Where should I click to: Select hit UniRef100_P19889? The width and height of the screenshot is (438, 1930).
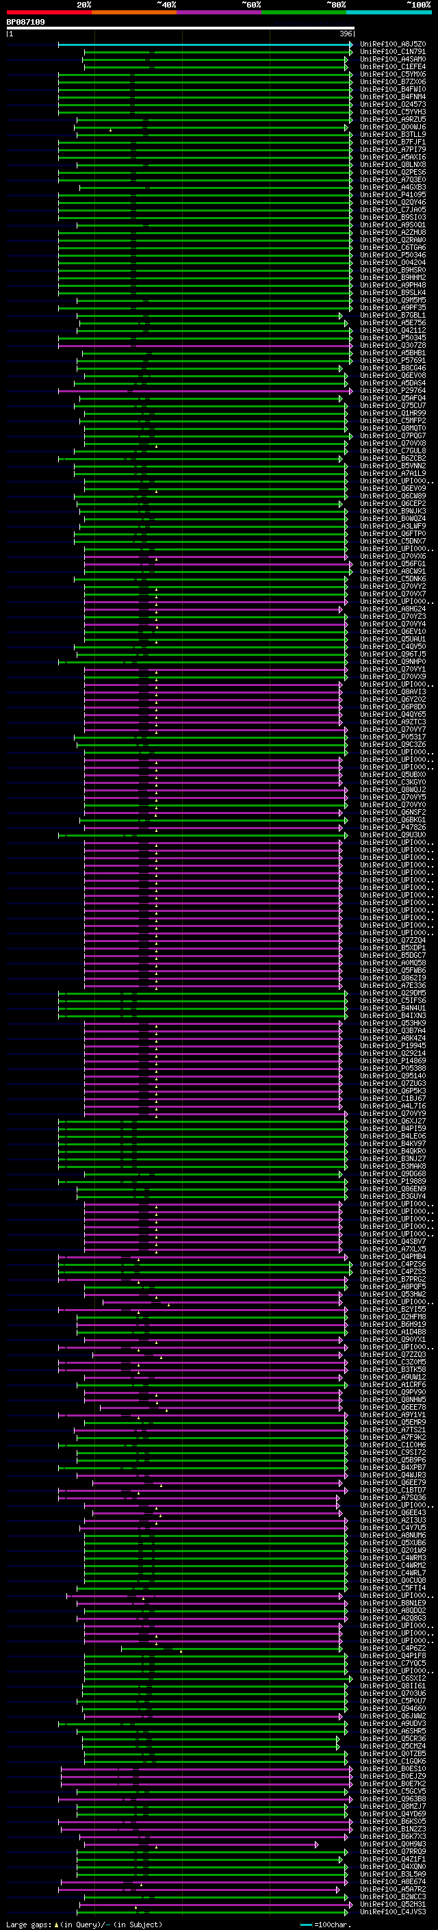[393, 1181]
